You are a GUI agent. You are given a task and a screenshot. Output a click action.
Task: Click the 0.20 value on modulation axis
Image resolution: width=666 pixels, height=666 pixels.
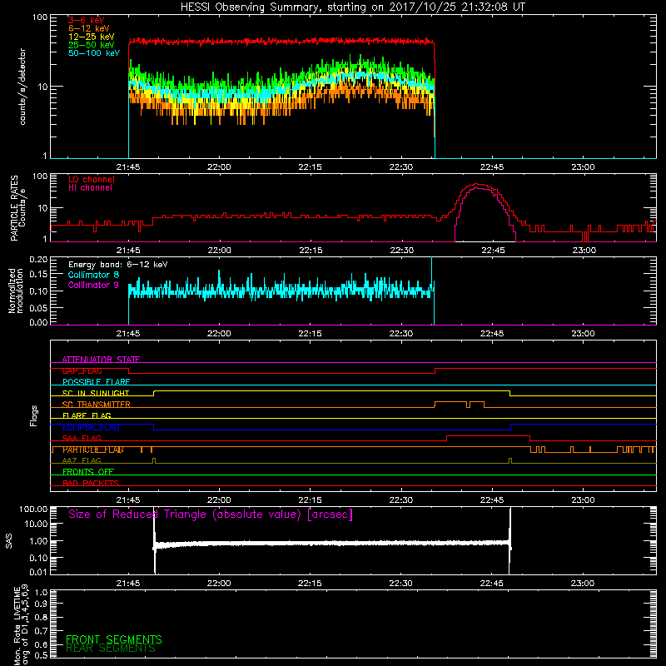(38, 260)
